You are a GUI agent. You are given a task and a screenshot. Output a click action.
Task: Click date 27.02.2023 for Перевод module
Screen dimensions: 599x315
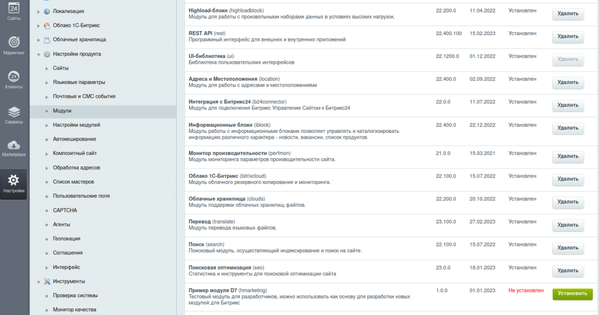pyautogui.click(x=482, y=222)
